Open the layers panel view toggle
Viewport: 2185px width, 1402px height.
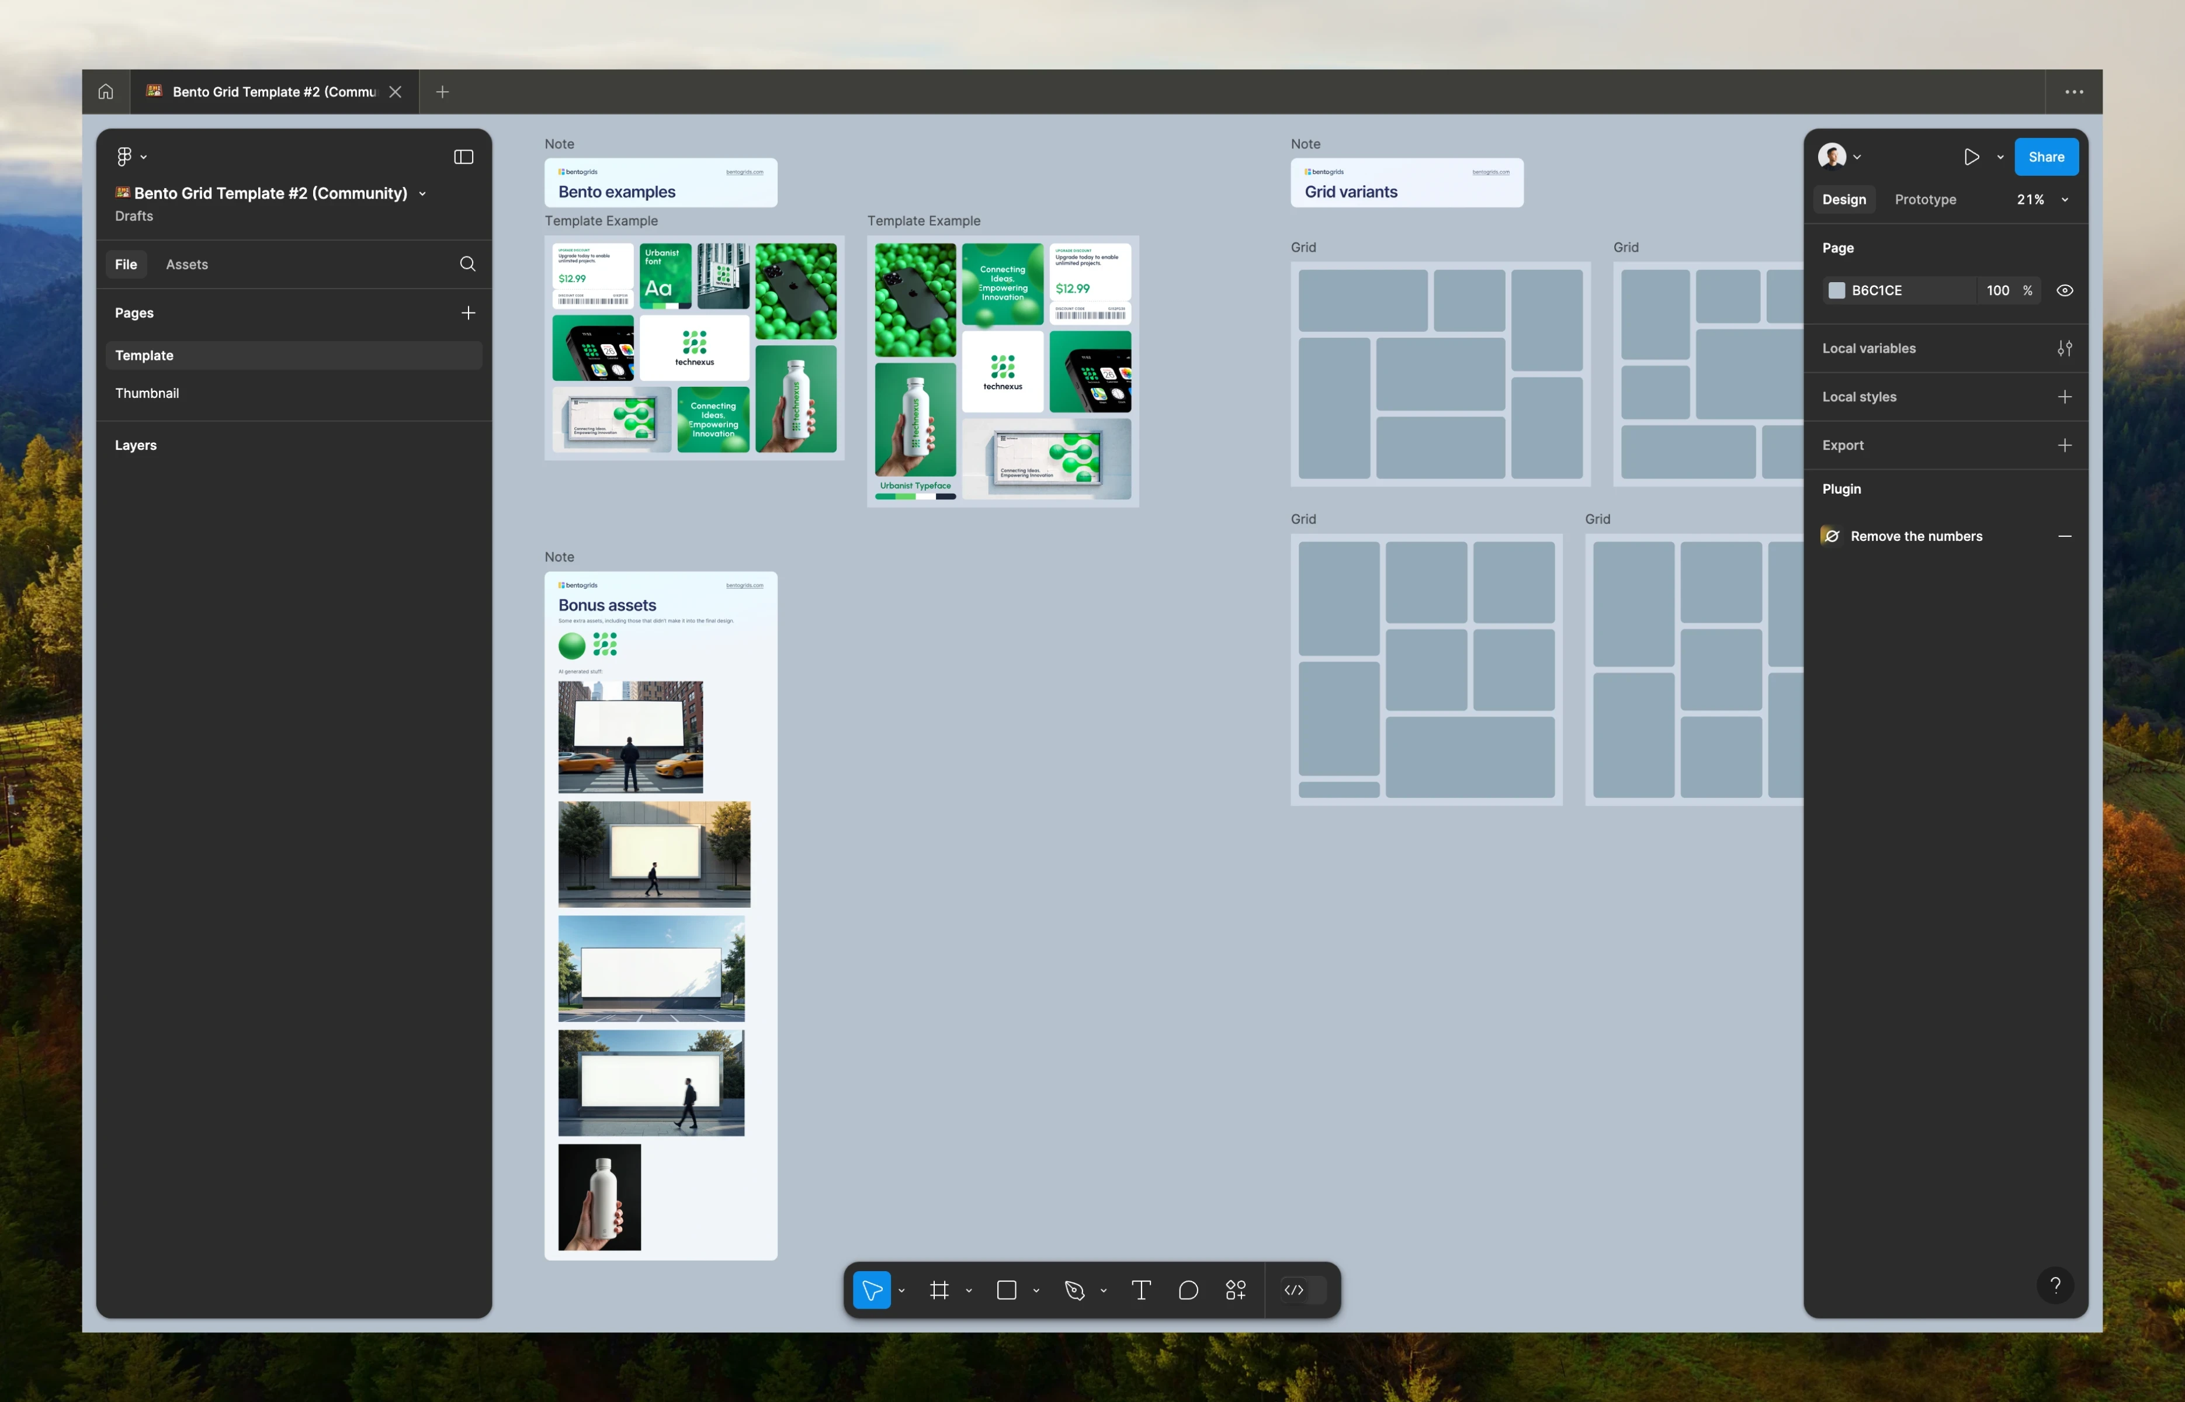point(463,156)
